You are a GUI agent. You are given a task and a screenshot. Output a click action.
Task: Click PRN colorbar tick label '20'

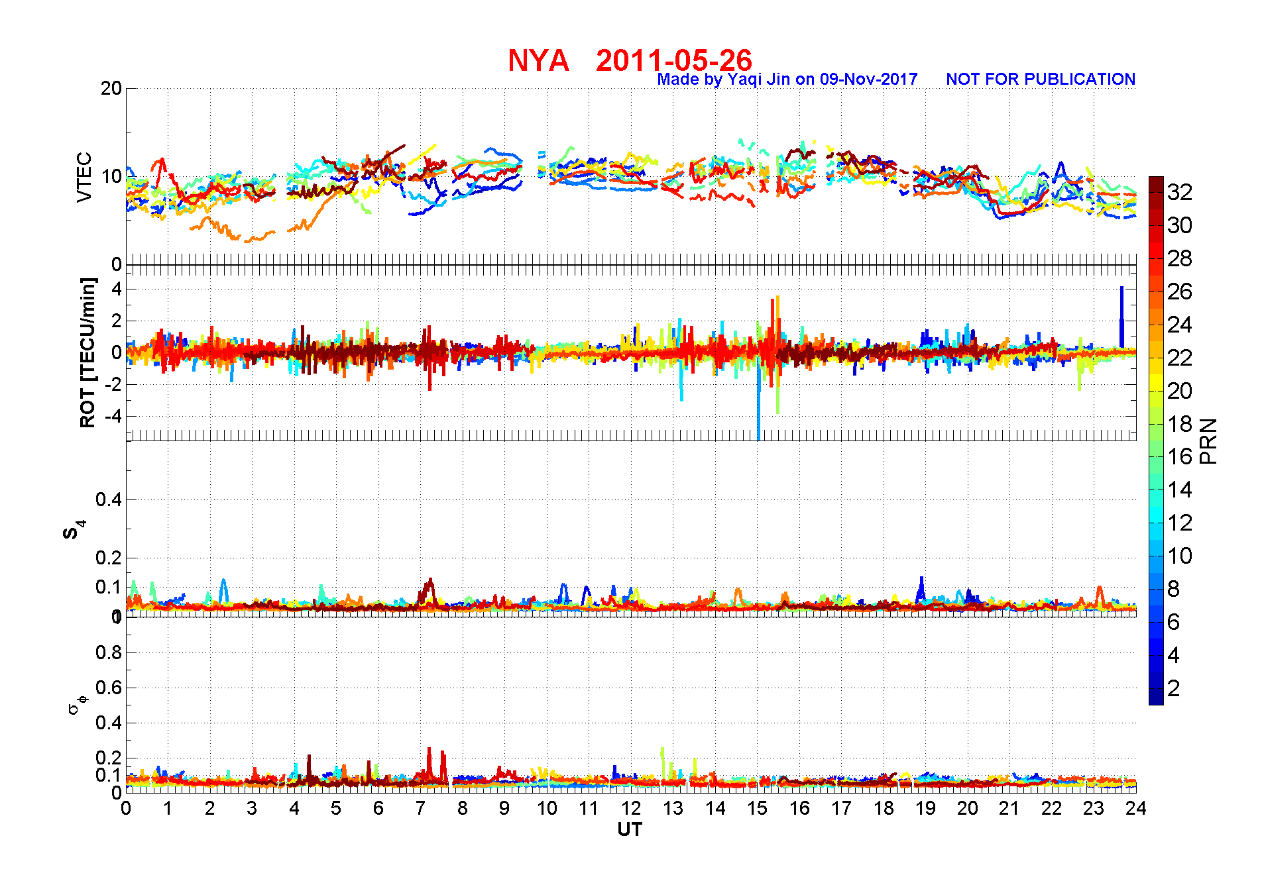click(x=1180, y=391)
